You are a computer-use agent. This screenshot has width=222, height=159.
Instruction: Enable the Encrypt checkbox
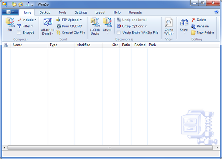[x=19, y=33]
